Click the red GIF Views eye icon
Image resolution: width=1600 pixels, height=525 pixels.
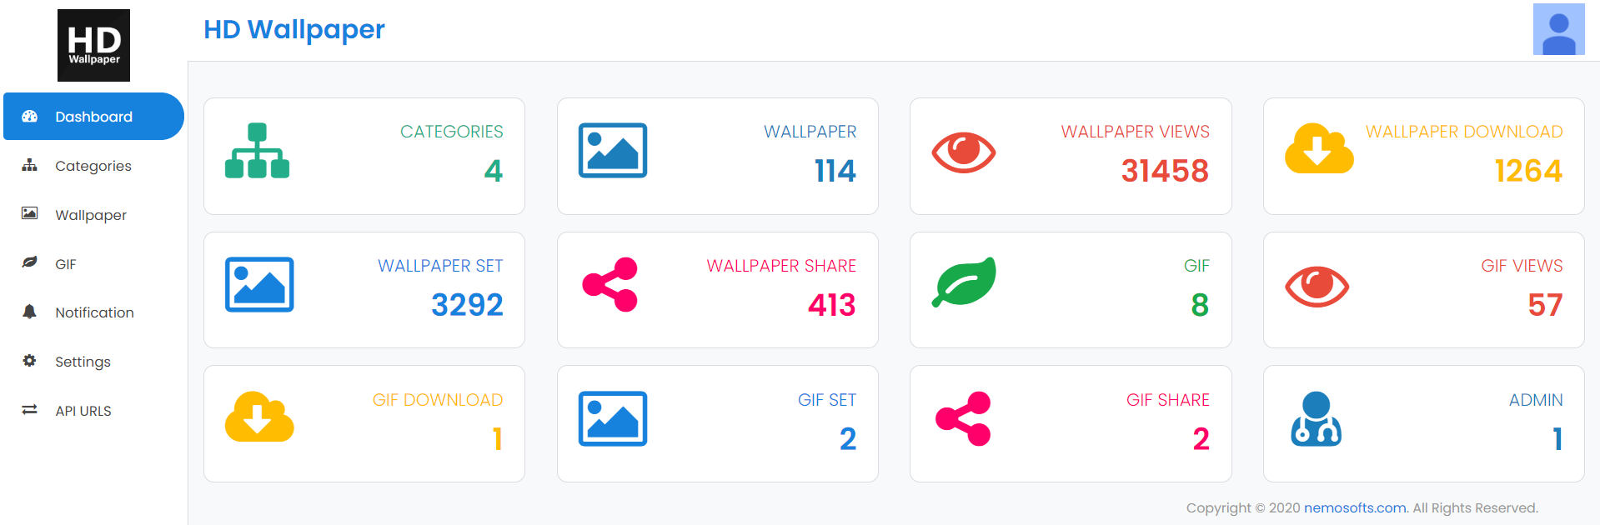point(1317,287)
